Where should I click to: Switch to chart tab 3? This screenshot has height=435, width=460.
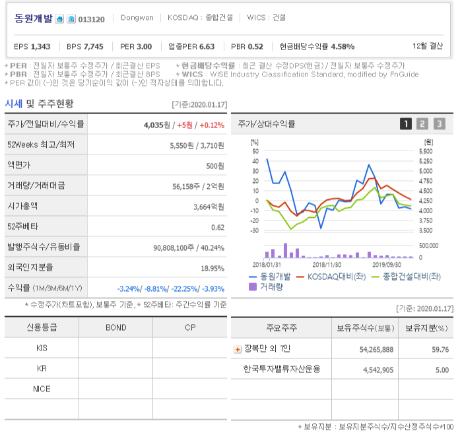(x=439, y=124)
